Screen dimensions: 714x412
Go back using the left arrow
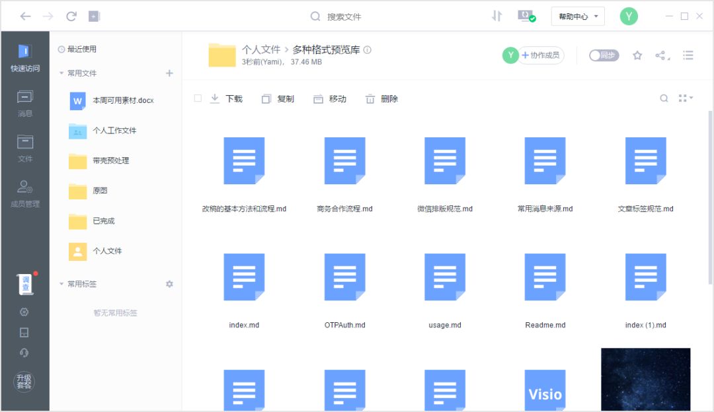pos(26,17)
